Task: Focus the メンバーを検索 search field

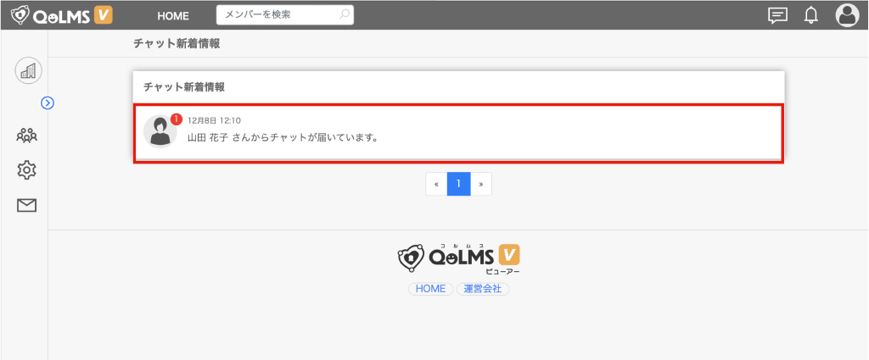Action: tap(276, 14)
